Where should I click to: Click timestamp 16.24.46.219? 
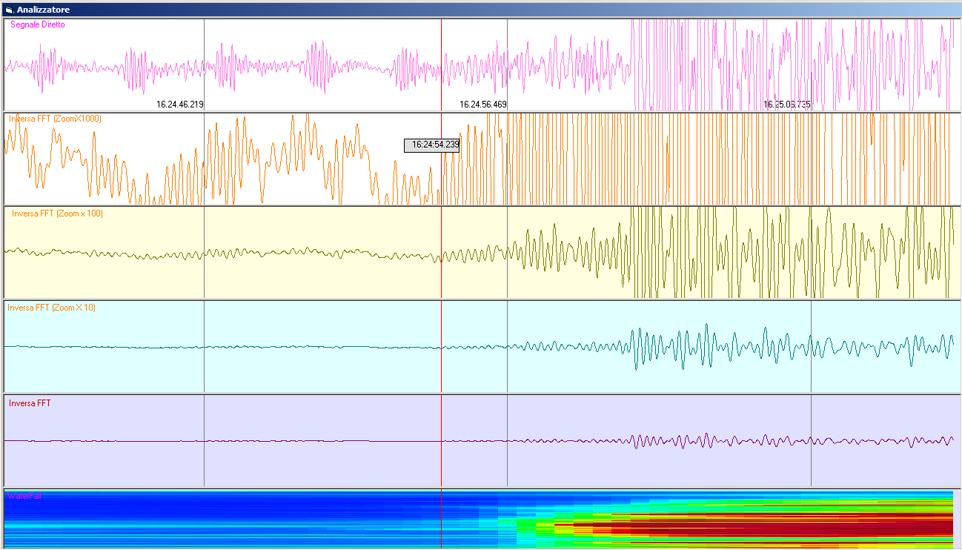point(180,105)
